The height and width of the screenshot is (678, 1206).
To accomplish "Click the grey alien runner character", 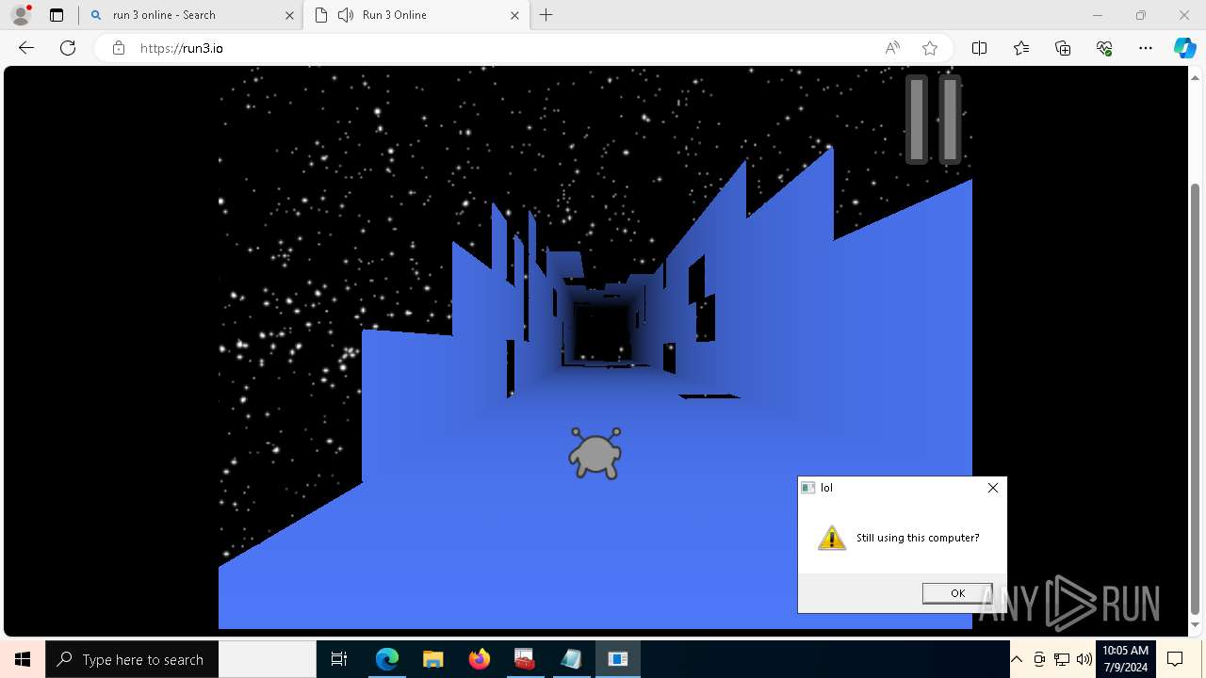I will pyautogui.click(x=595, y=453).
